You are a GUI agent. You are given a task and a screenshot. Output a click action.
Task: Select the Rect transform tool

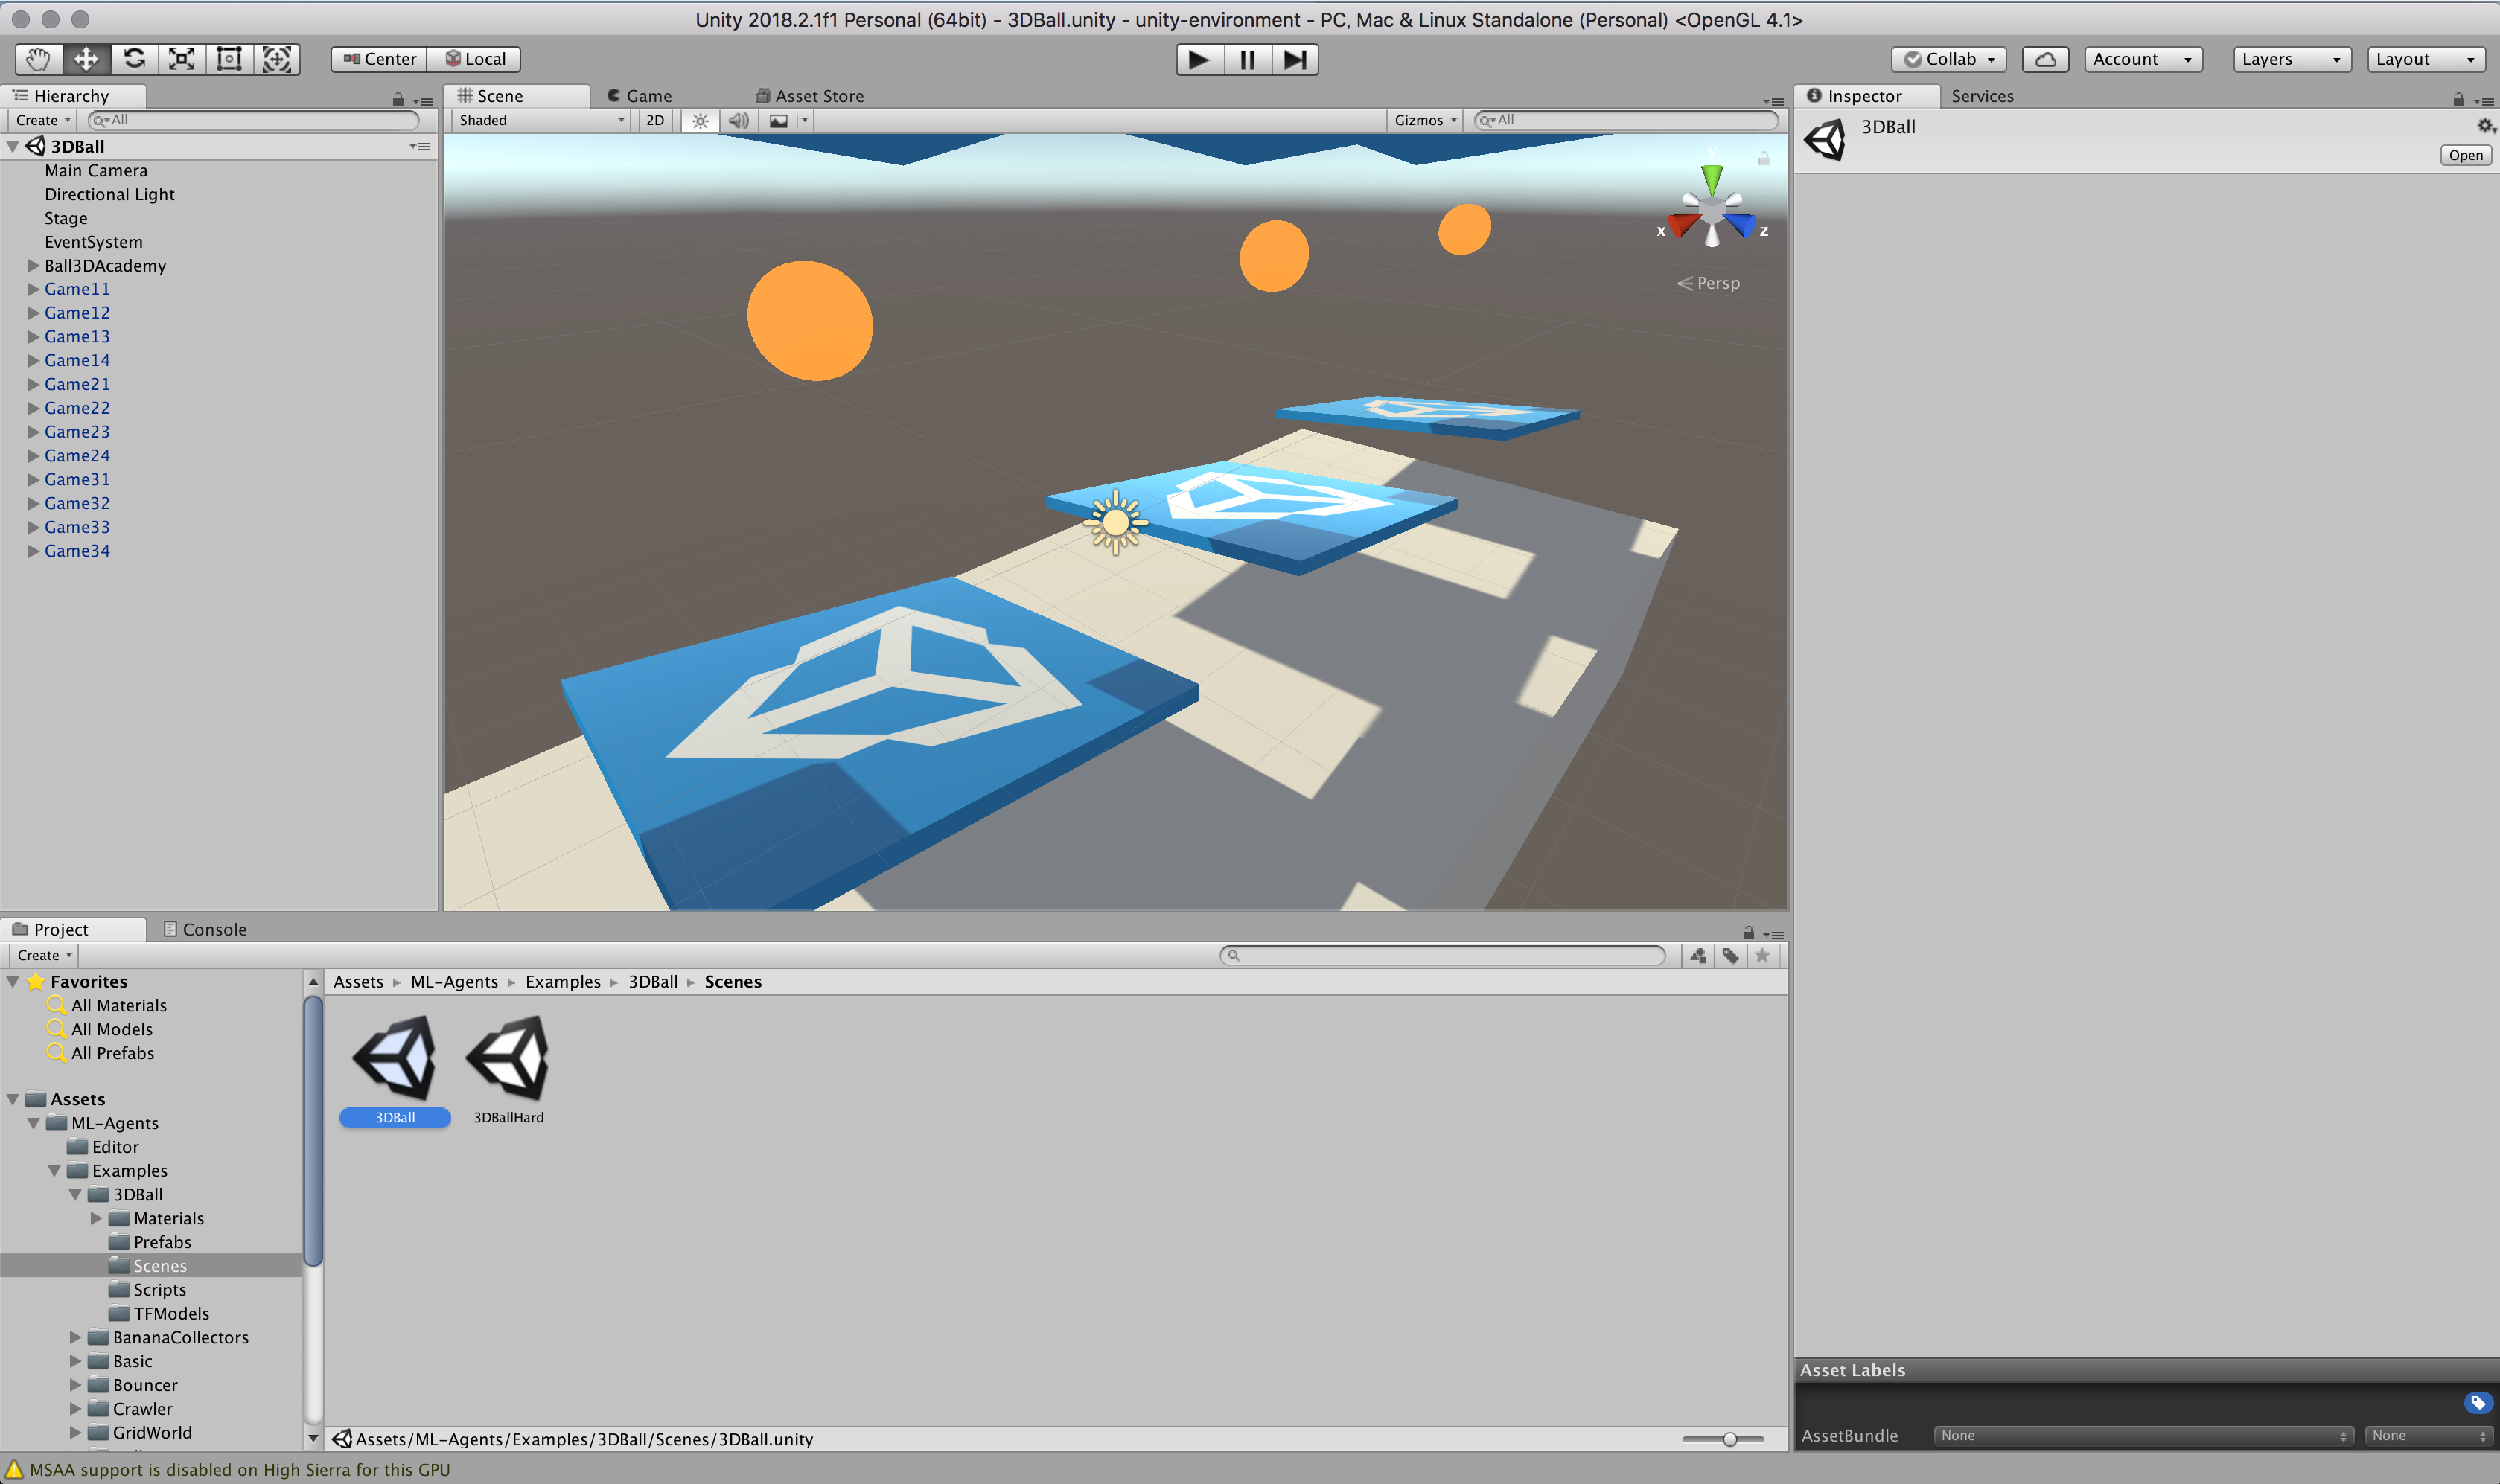click(x=229, y=59)
